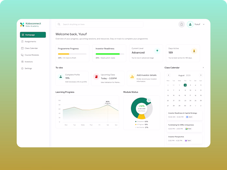Click the August 2025 month label

[x=184, y=75]
